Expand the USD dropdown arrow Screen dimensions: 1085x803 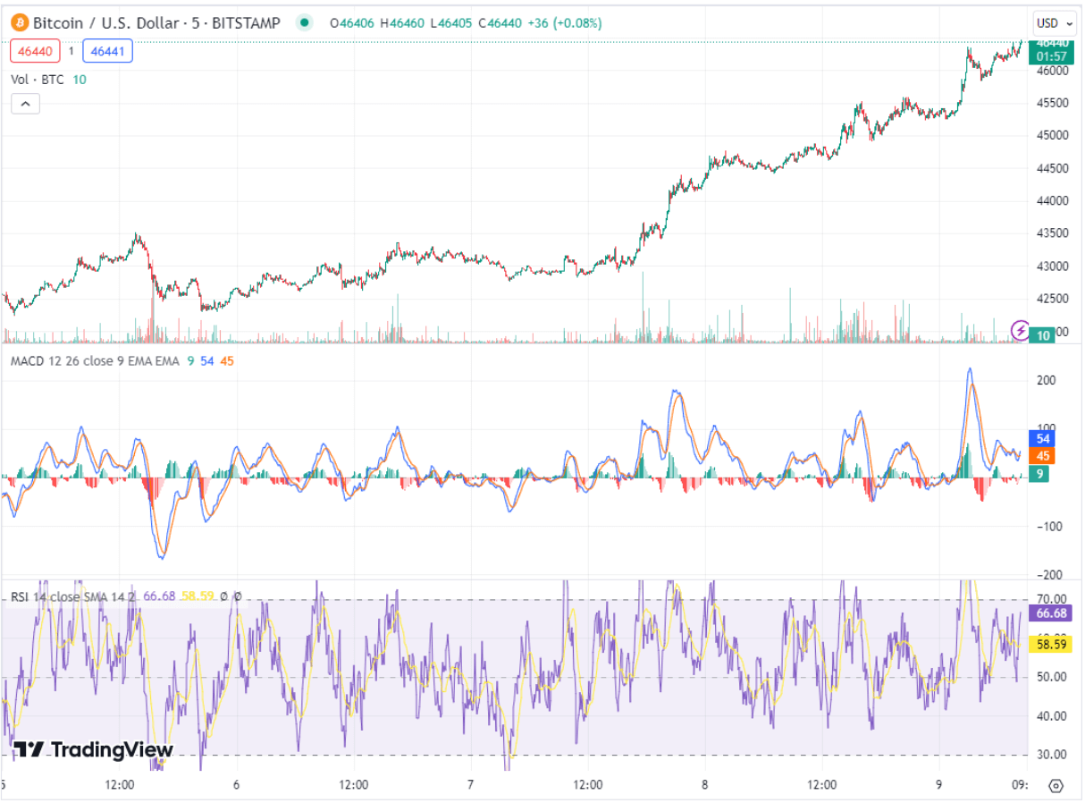1068,24
